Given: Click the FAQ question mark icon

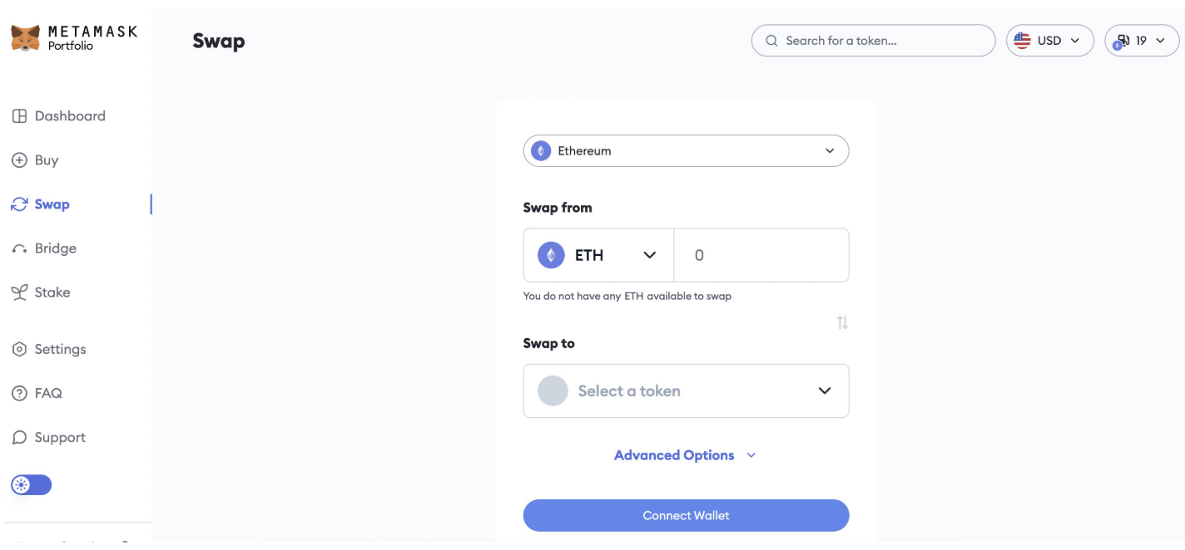Looking at the screenshot, I should [19, 394].
